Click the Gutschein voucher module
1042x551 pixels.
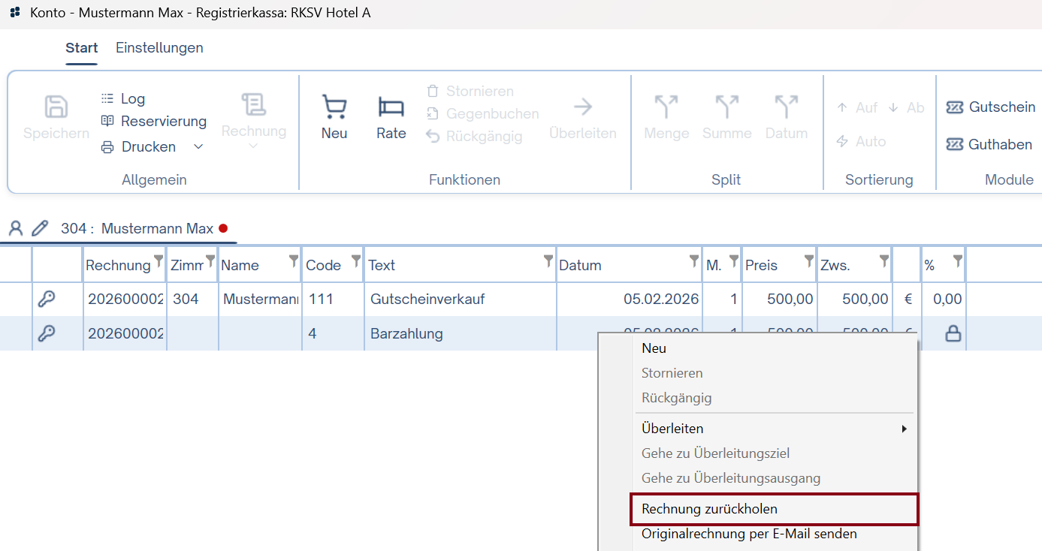tap(991, 107)
